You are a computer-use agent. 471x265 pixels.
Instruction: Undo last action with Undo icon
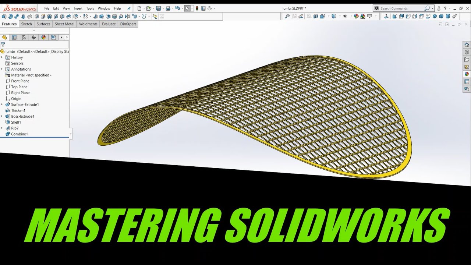point(177,8)
